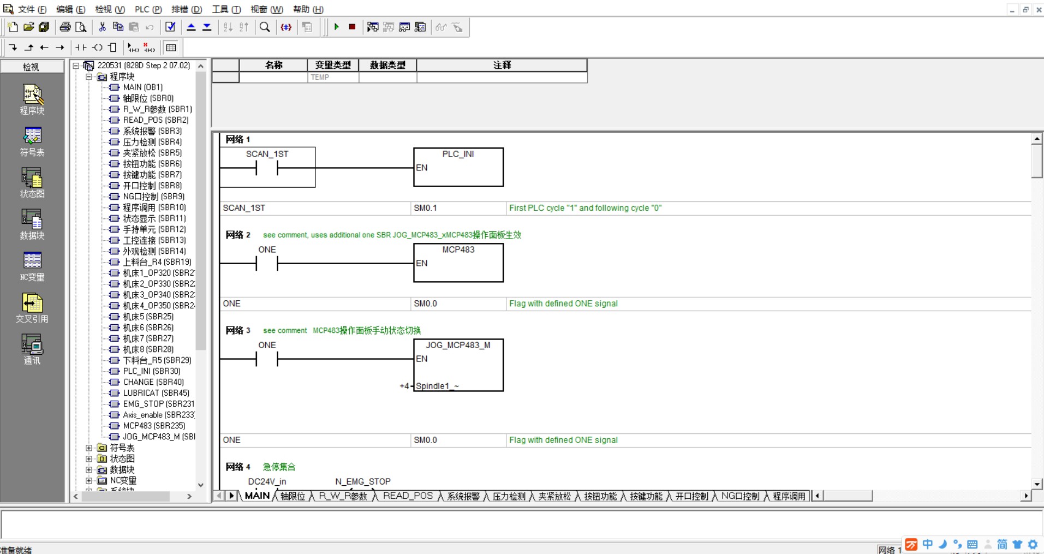Open a project with the folder icon

coord(28,27)
